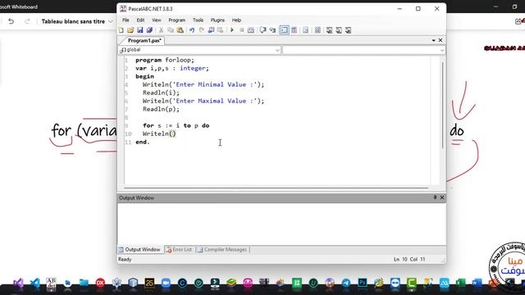Open the Plugins menu
The width and height of the screenshot is (525, 295).
click(x=217, y=20)
